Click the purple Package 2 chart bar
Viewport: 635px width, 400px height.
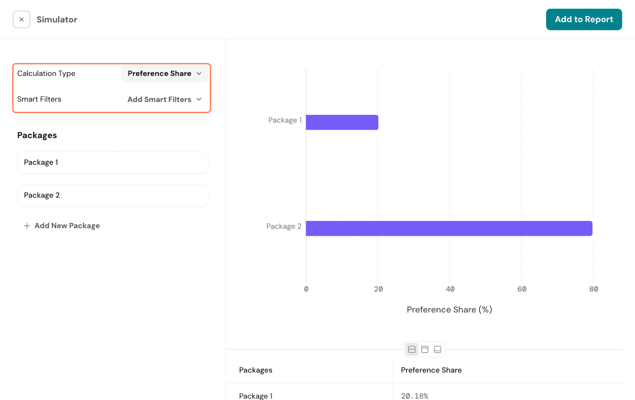[x=449, y=228]
